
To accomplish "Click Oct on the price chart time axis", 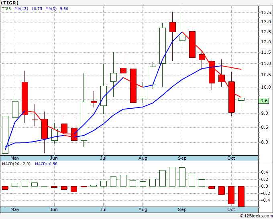I will pos(231,158).
